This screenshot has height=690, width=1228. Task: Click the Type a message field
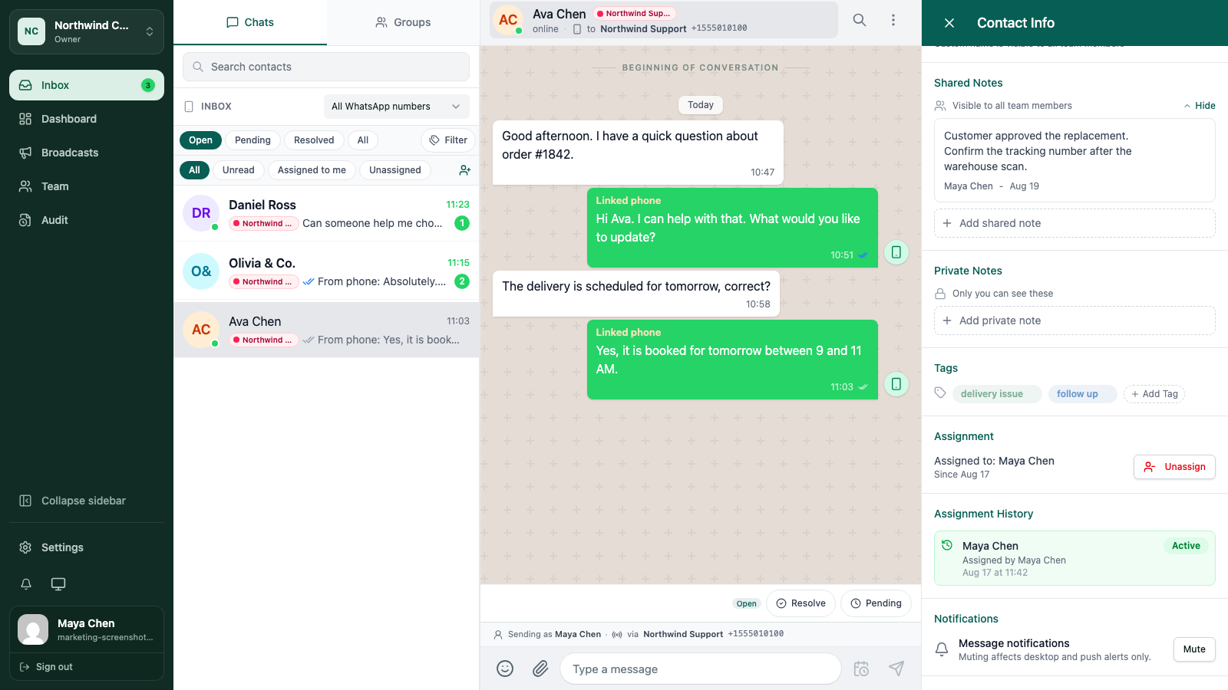tap(701, 669)
